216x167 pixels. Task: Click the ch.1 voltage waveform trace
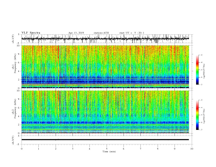click(105, 39)
